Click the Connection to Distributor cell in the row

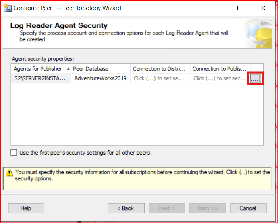pyautogui.click(x=159, y=78)
